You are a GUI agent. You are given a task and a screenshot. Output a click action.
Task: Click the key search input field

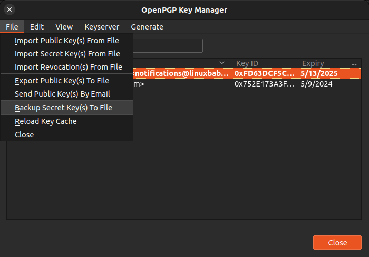(x=168, y=45)
